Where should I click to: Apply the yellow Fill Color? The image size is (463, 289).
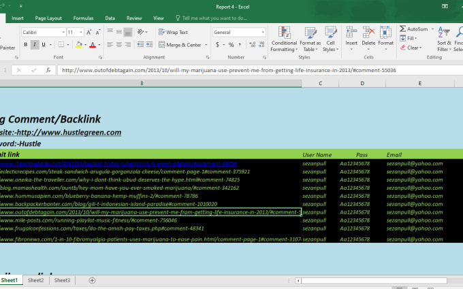click(x=78, y=44)
